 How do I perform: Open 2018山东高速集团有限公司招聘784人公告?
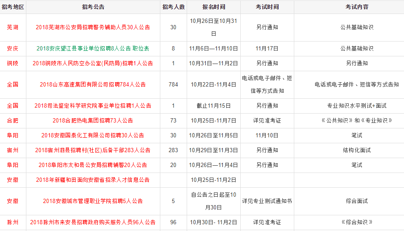[93, 84]
